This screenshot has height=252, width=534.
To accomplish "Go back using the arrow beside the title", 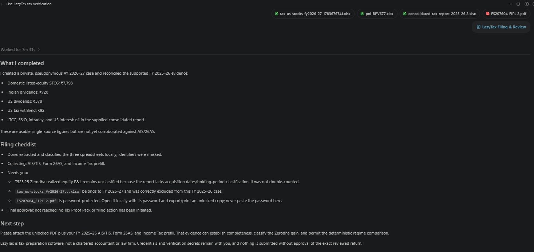I will (2, 4).
